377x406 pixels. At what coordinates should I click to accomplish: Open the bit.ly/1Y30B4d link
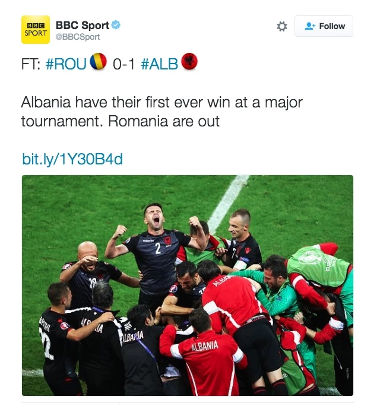[x=72, y=159]
